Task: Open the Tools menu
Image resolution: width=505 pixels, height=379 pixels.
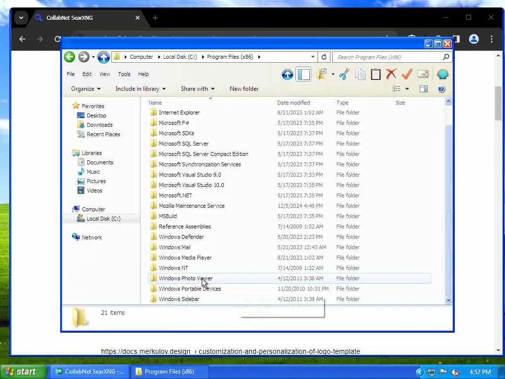Action: click(124, 74)
